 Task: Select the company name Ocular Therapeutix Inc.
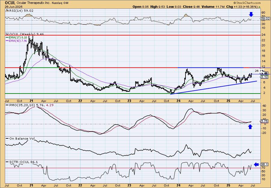(x=33, y=3)
